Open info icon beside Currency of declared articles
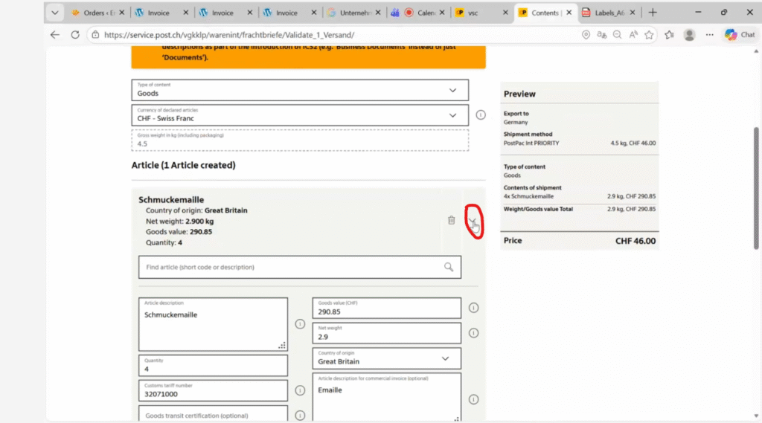Screen dimensions: 762x423 pyautogui.click(x=480, y=115)
